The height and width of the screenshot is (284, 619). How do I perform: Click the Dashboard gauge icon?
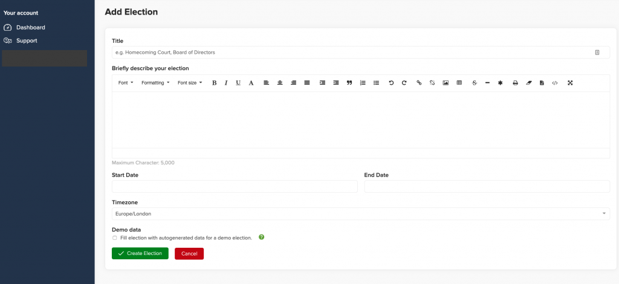pyautogui.click(x=7, y=28)
